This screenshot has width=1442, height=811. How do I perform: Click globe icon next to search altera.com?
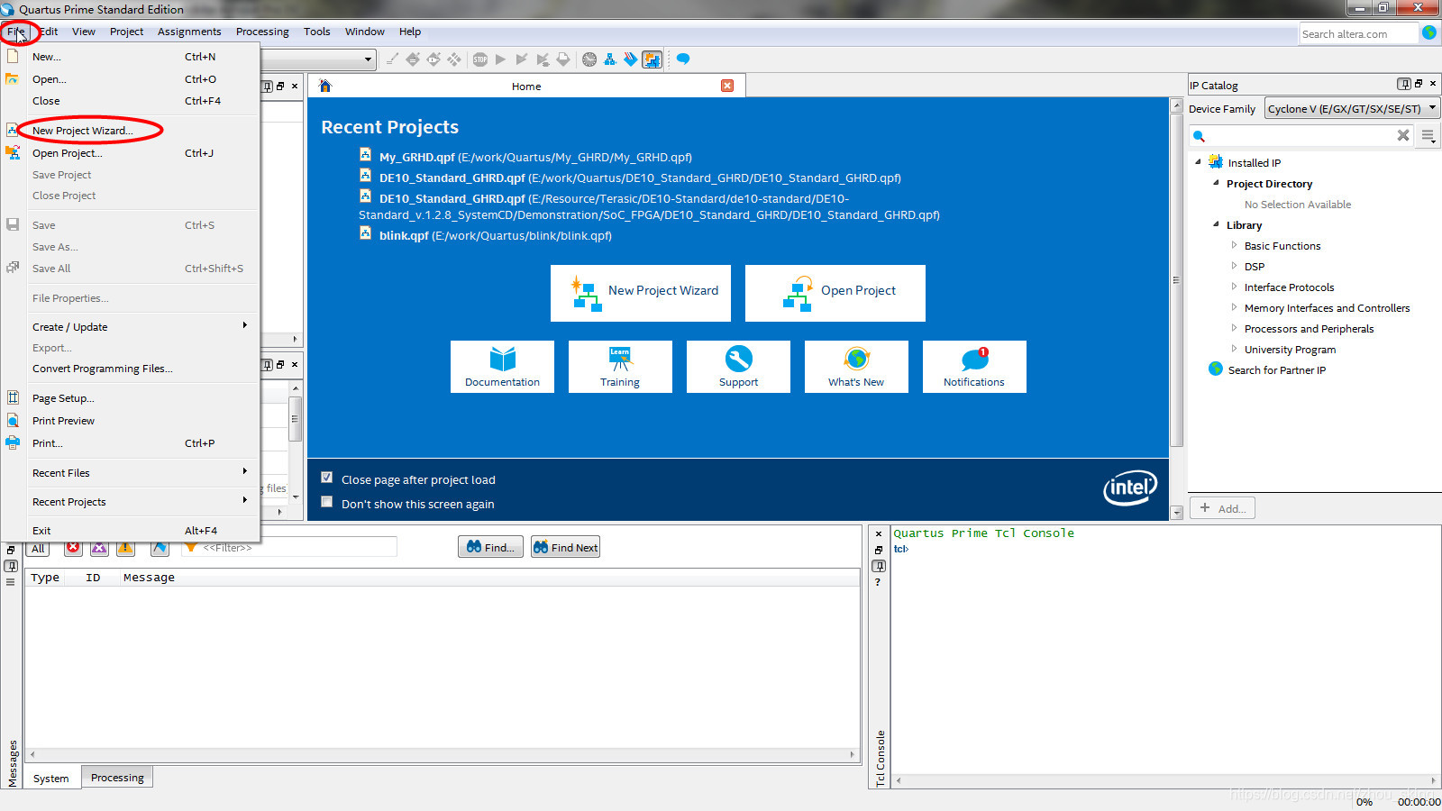coord(1429,33)
